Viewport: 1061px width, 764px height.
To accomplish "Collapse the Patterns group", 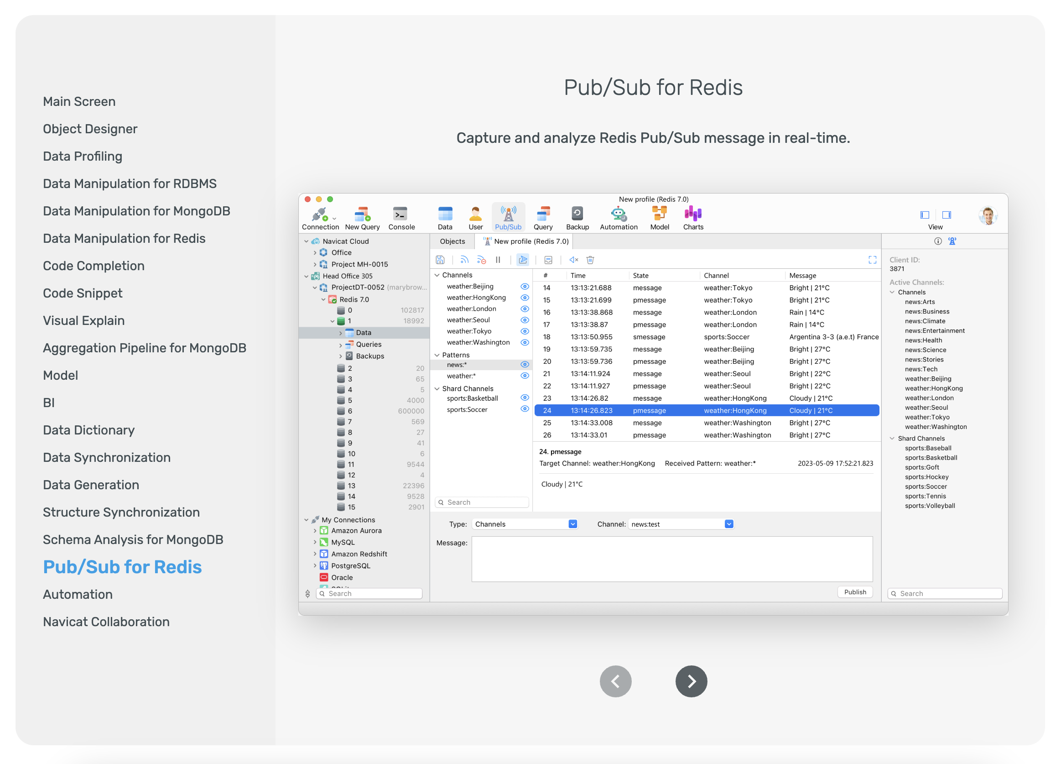I will [437, 356].
